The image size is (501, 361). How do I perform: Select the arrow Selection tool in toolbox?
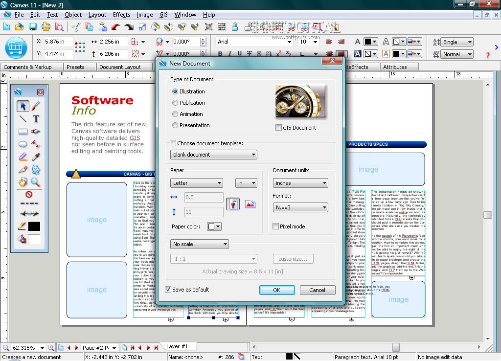[x=23, y=106]
